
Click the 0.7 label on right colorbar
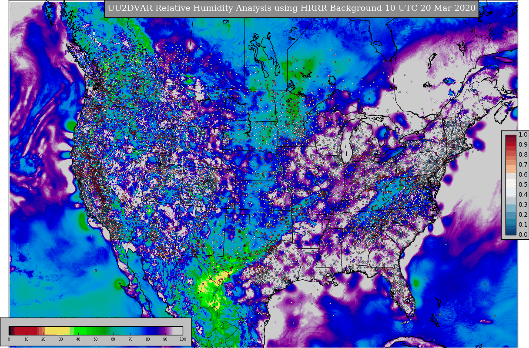523,165
